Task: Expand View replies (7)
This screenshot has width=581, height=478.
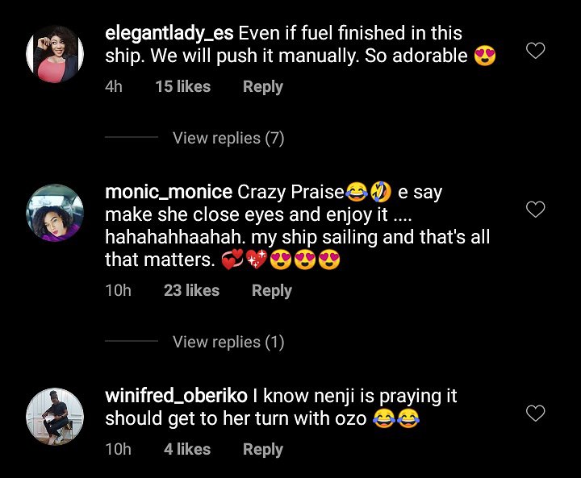Action: (228, 138)
